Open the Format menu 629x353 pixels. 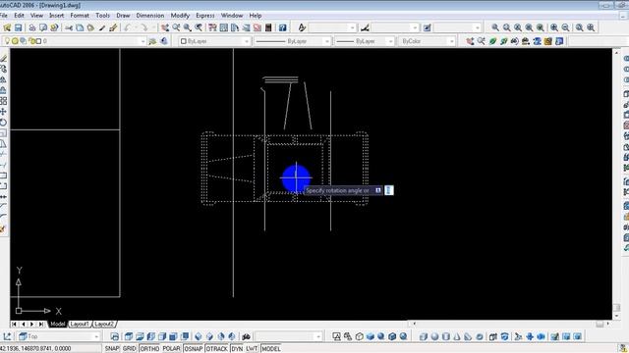click(x=80, y=16)
